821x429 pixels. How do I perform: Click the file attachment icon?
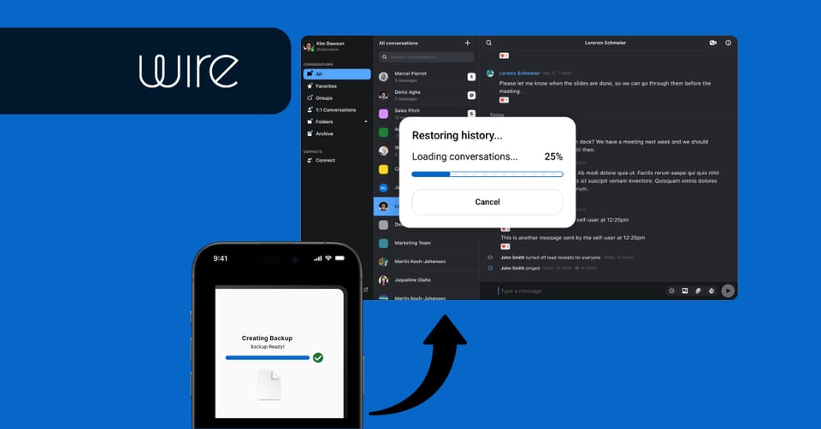[698, 291]
